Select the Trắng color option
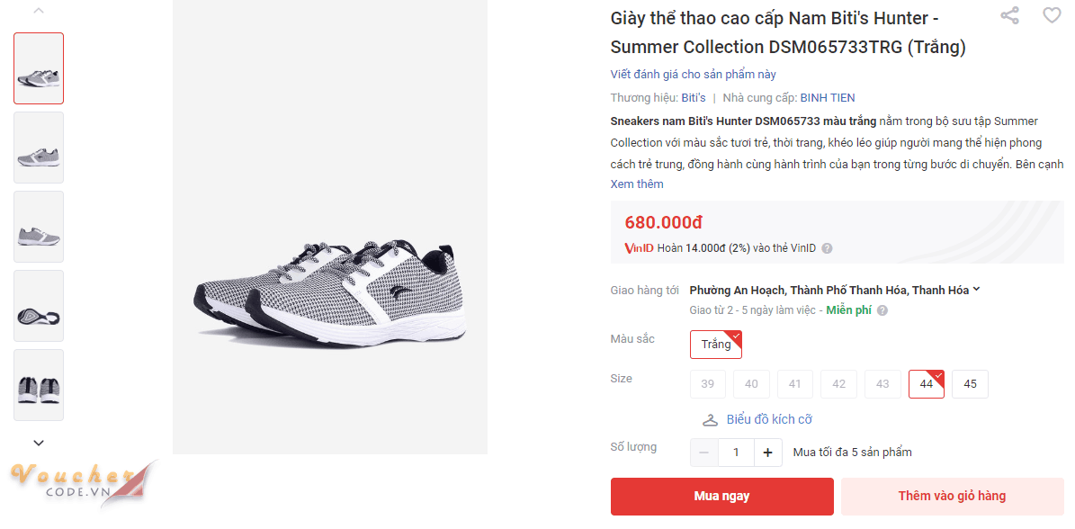The image size is (1075, 529). point(716,345)
